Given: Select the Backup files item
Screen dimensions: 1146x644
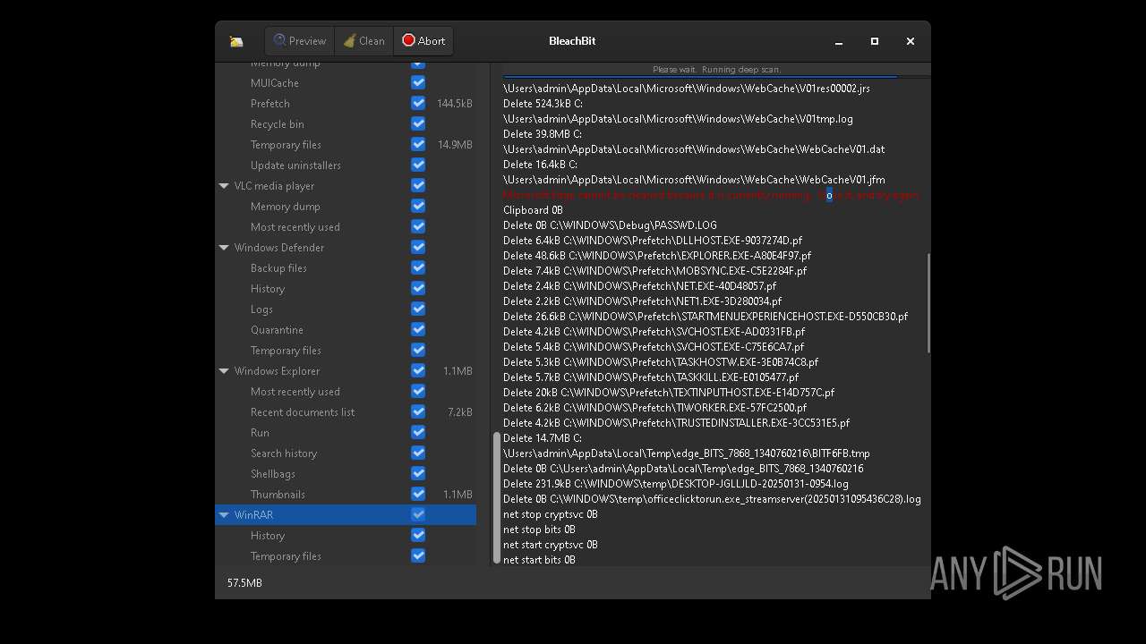Looking at the screenshot, I should click(x=278, y=268).
